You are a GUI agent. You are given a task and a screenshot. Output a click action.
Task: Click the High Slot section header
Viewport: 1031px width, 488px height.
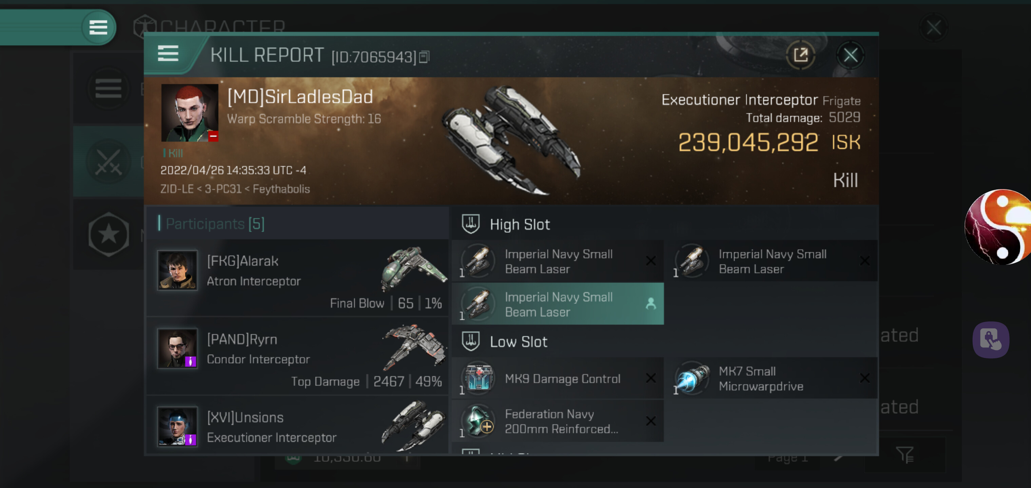(x=520, y=224)
